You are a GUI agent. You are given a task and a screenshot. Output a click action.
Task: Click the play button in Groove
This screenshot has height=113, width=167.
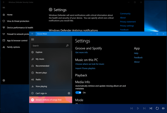138,108
